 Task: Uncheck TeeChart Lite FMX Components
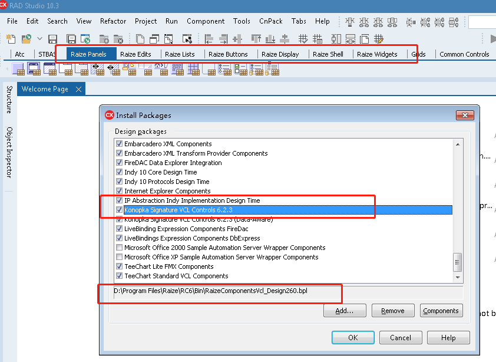119,266
